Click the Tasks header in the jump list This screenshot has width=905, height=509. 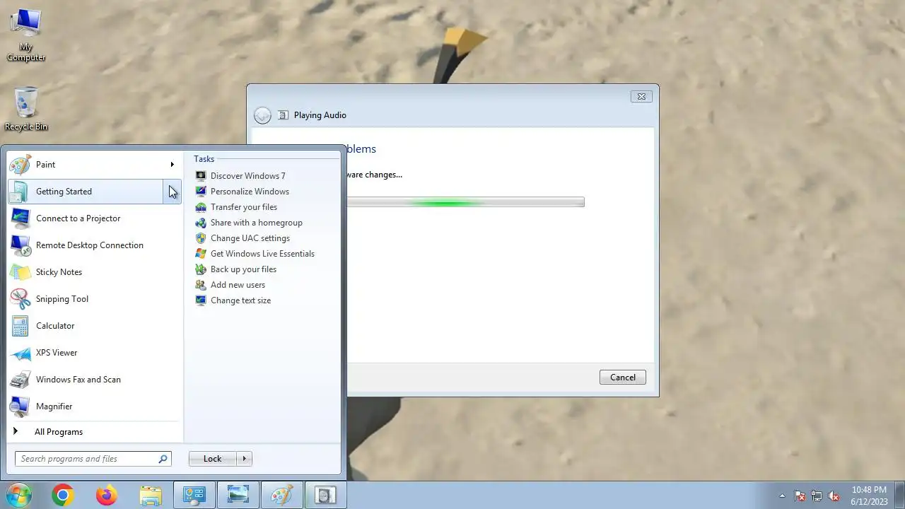[204, 159]
